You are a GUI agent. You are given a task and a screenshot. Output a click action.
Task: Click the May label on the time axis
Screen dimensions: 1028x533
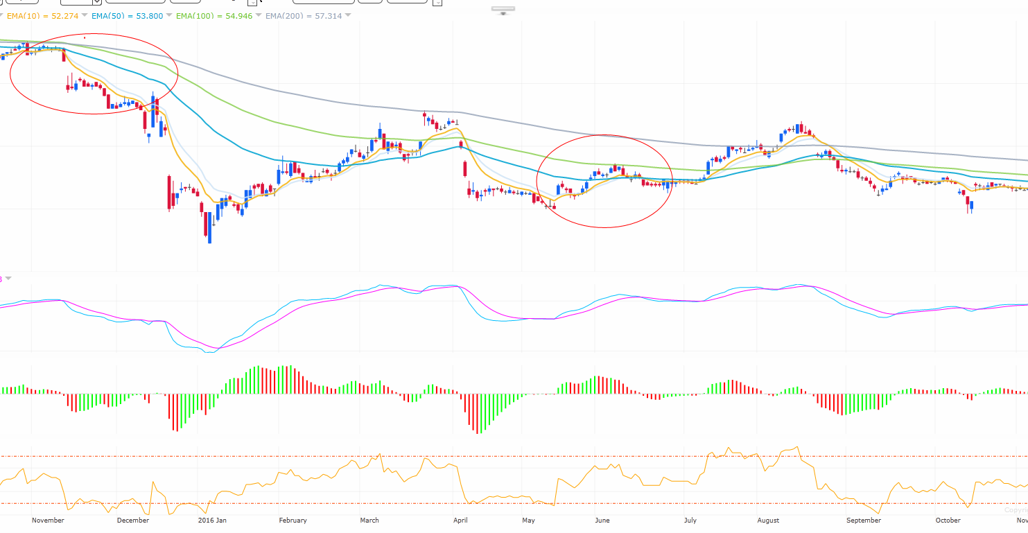click(x=528, y=521)
